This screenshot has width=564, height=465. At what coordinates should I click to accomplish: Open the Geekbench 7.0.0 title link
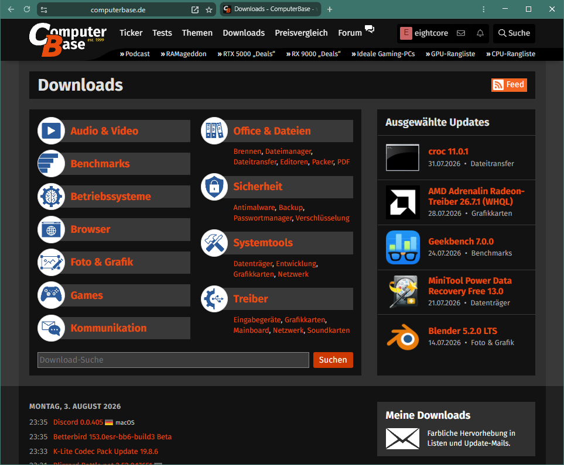click(x=461, y=242)
